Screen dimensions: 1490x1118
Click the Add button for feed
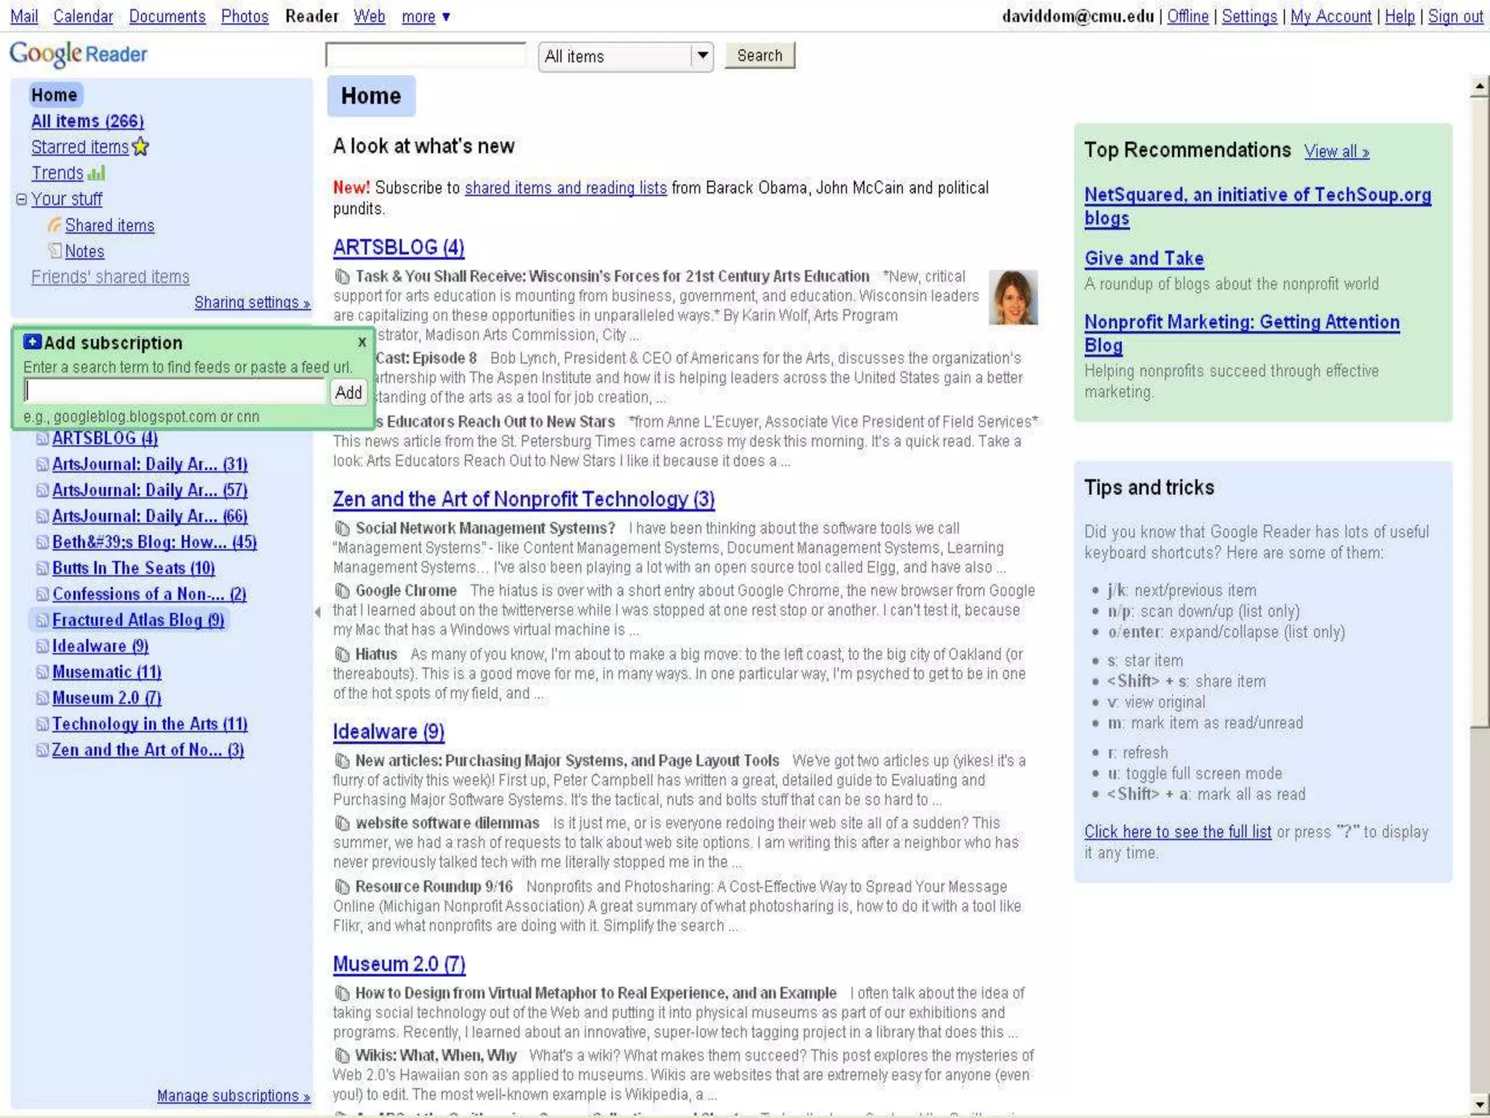click(348, 392)
